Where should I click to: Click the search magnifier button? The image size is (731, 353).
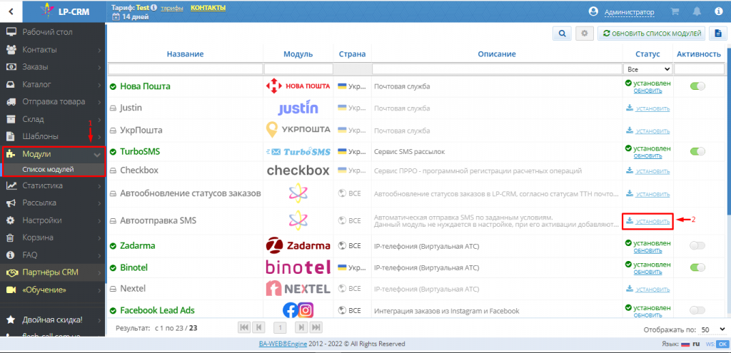coord(563,34)
